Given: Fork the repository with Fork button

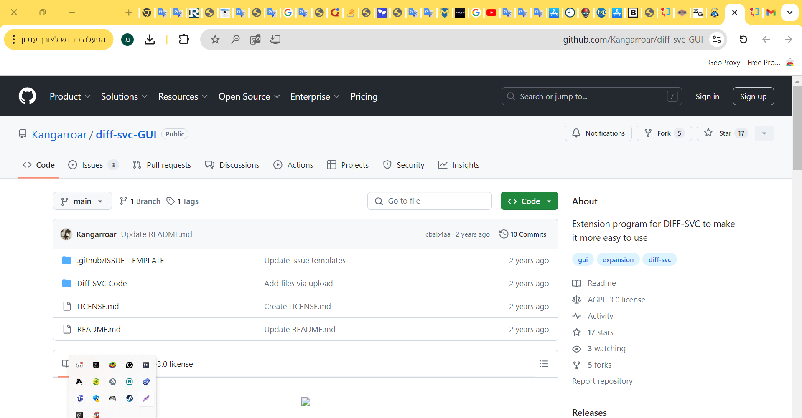Looking at the screenshot, I should [664, 133].
